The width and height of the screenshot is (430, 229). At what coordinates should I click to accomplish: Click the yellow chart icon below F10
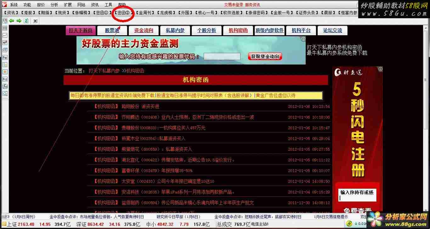click(x=5, y=65)
